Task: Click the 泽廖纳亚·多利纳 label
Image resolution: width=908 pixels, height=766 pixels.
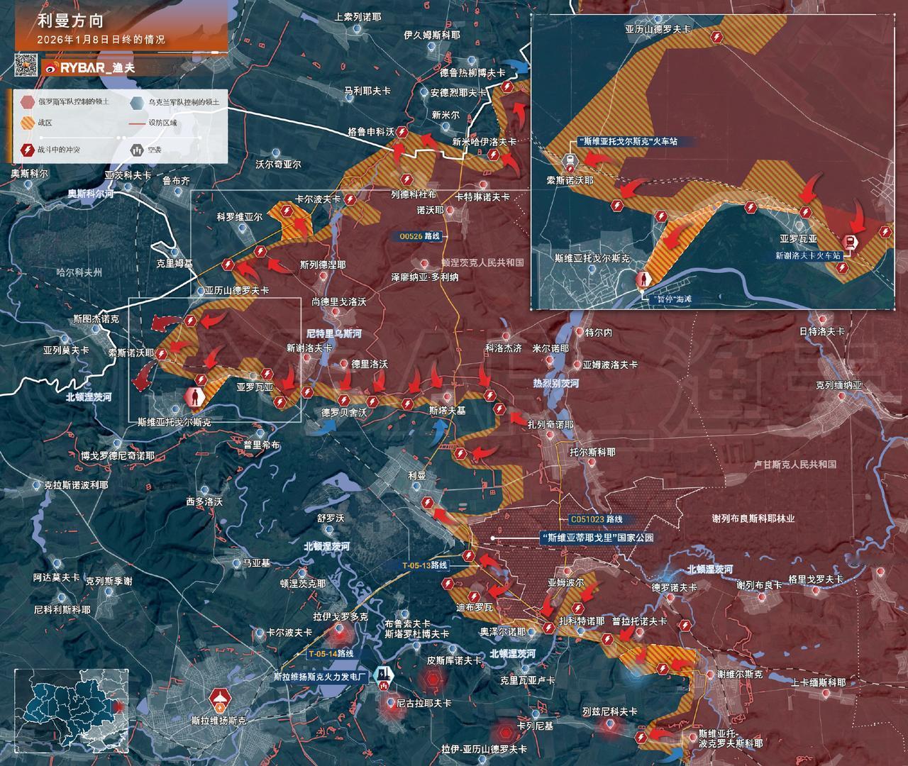Action: (x=425, y=277)
